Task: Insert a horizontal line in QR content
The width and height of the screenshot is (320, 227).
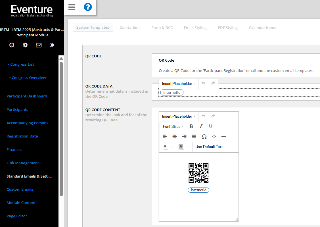Action: click(x=223, y=137)
